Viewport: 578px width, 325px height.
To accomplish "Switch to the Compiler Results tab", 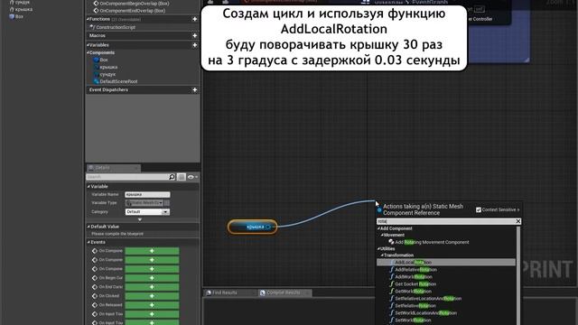I will point(284,292).
